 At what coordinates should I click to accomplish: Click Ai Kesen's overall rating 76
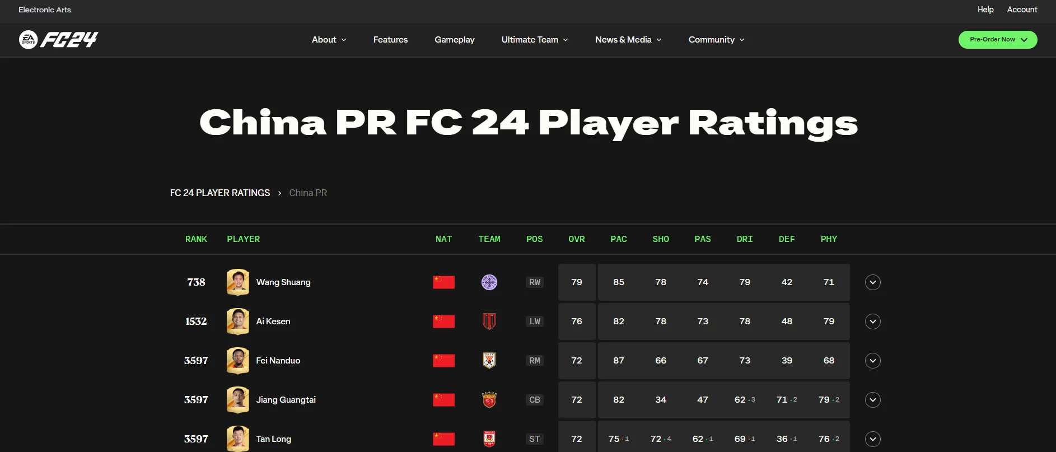click(577, 321)
